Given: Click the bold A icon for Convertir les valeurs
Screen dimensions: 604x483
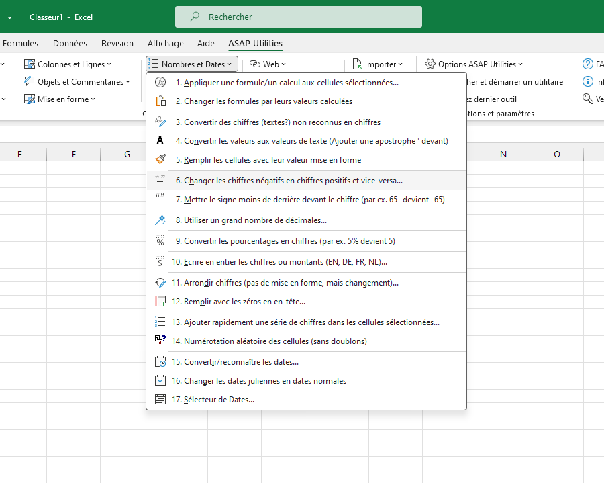Looking at the screenshot, I should [160, 140].
